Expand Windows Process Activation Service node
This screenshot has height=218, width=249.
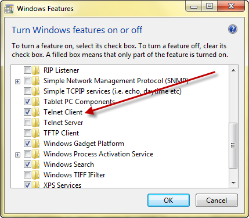tap(17, 155)
